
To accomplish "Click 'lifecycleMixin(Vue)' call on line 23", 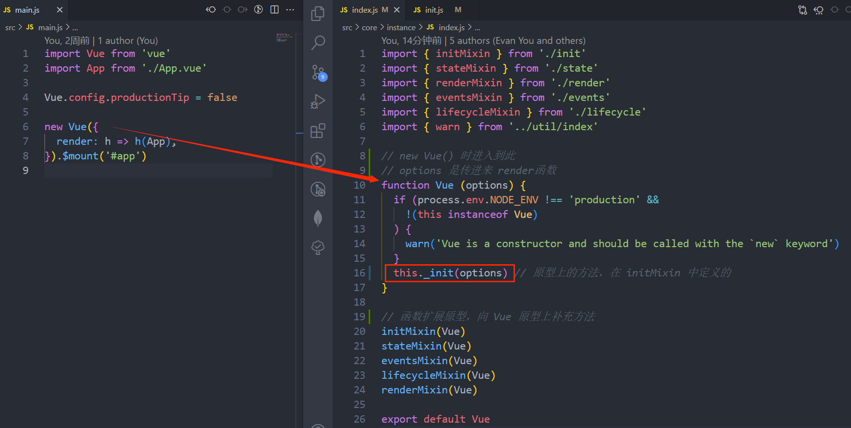I will [438, 375].
